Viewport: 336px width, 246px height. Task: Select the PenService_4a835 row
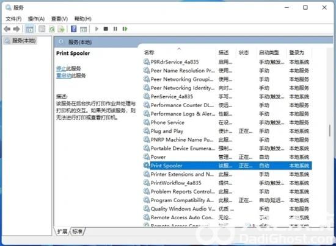point(227,97)
